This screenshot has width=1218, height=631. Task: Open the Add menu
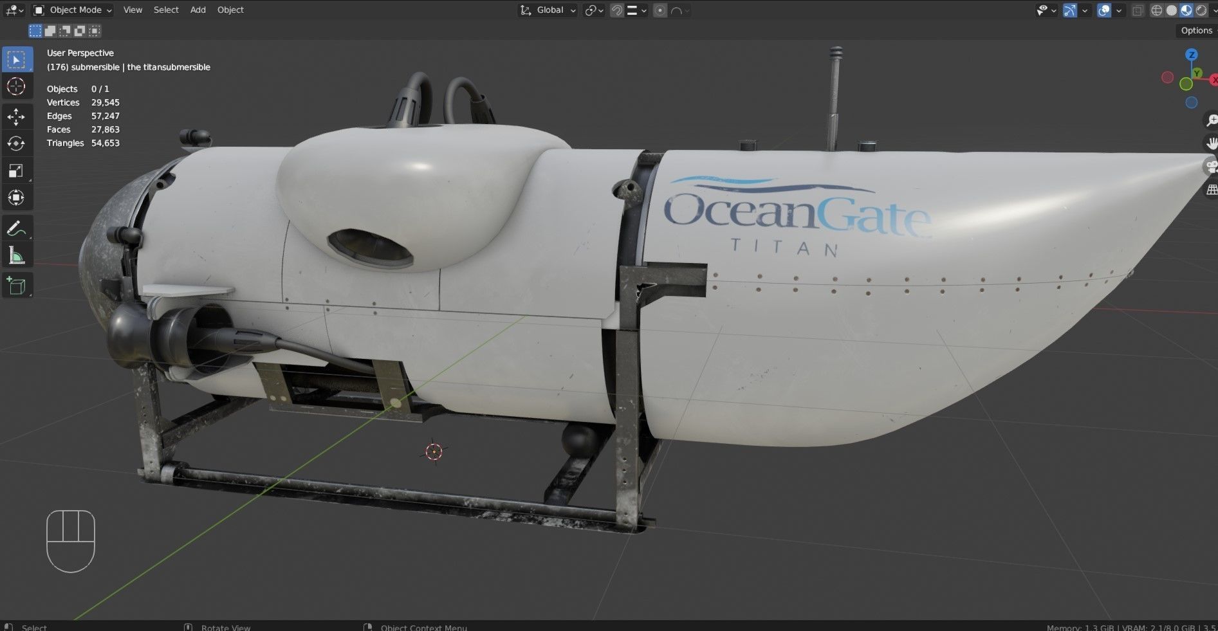point(198,10)
